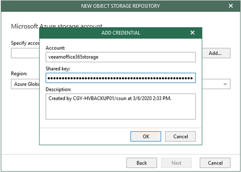Expand the Region dropdown arrow

(x=225, y=84)
